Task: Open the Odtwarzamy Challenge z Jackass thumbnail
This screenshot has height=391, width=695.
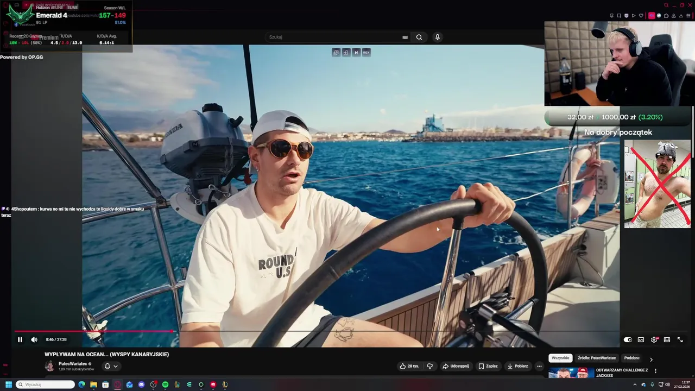Action: click(x=571, y=373)
